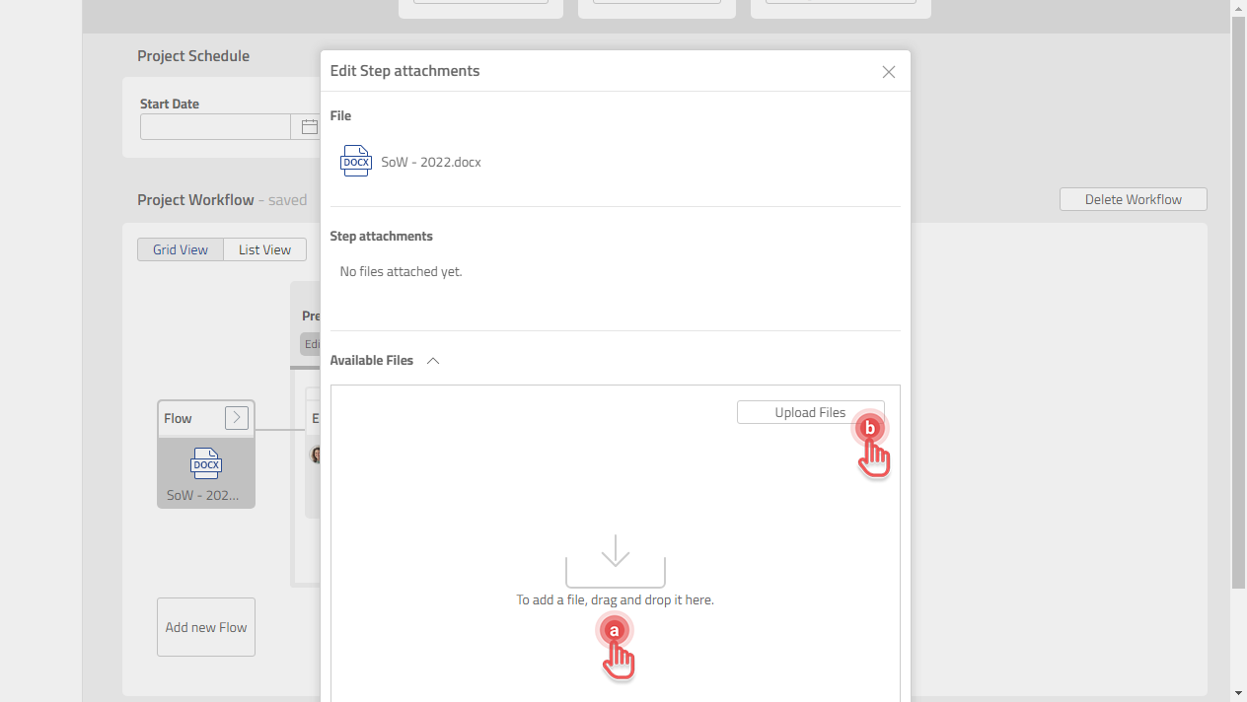The height and width of the screenshot is (702, 1247).
Task: Open the Flow card using its chevron arrow
Action: pyautogui.click(x=236, y=417)
